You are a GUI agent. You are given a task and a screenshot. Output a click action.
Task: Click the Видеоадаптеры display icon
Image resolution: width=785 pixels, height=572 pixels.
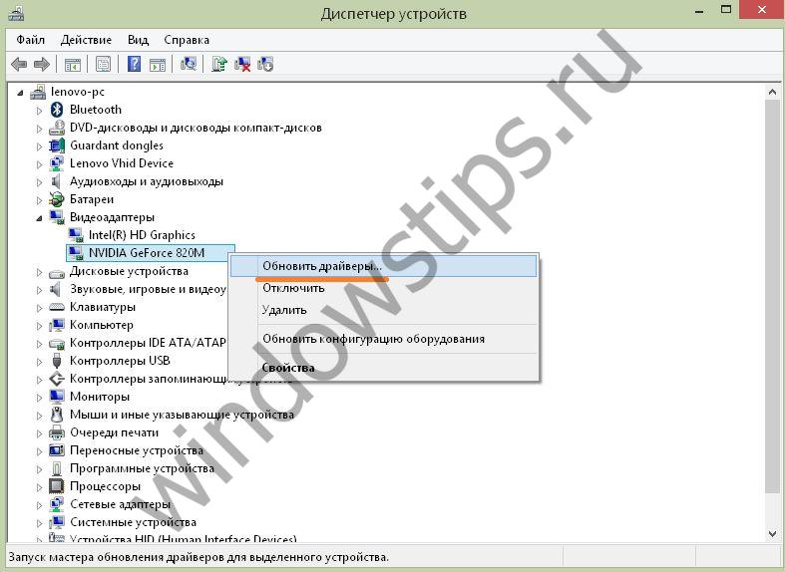pyautogui.click(x=57, y=217)
